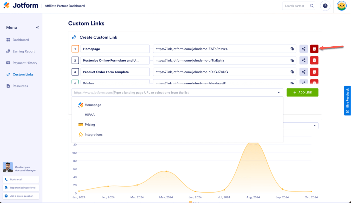Delete the Homepage custom link
This screenshot has width=351, height=203.
(x=314, y=49)
